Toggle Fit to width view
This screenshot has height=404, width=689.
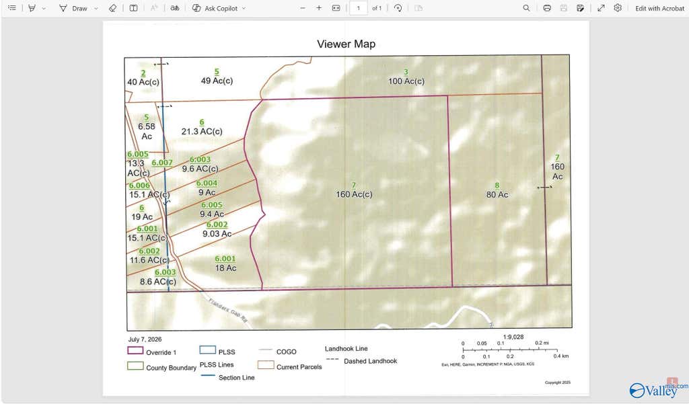(x=336, y=8)
